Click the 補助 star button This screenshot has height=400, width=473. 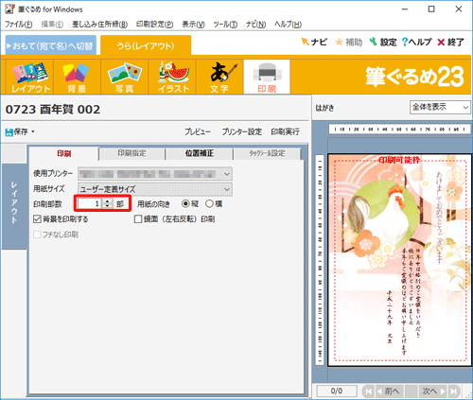348,42
